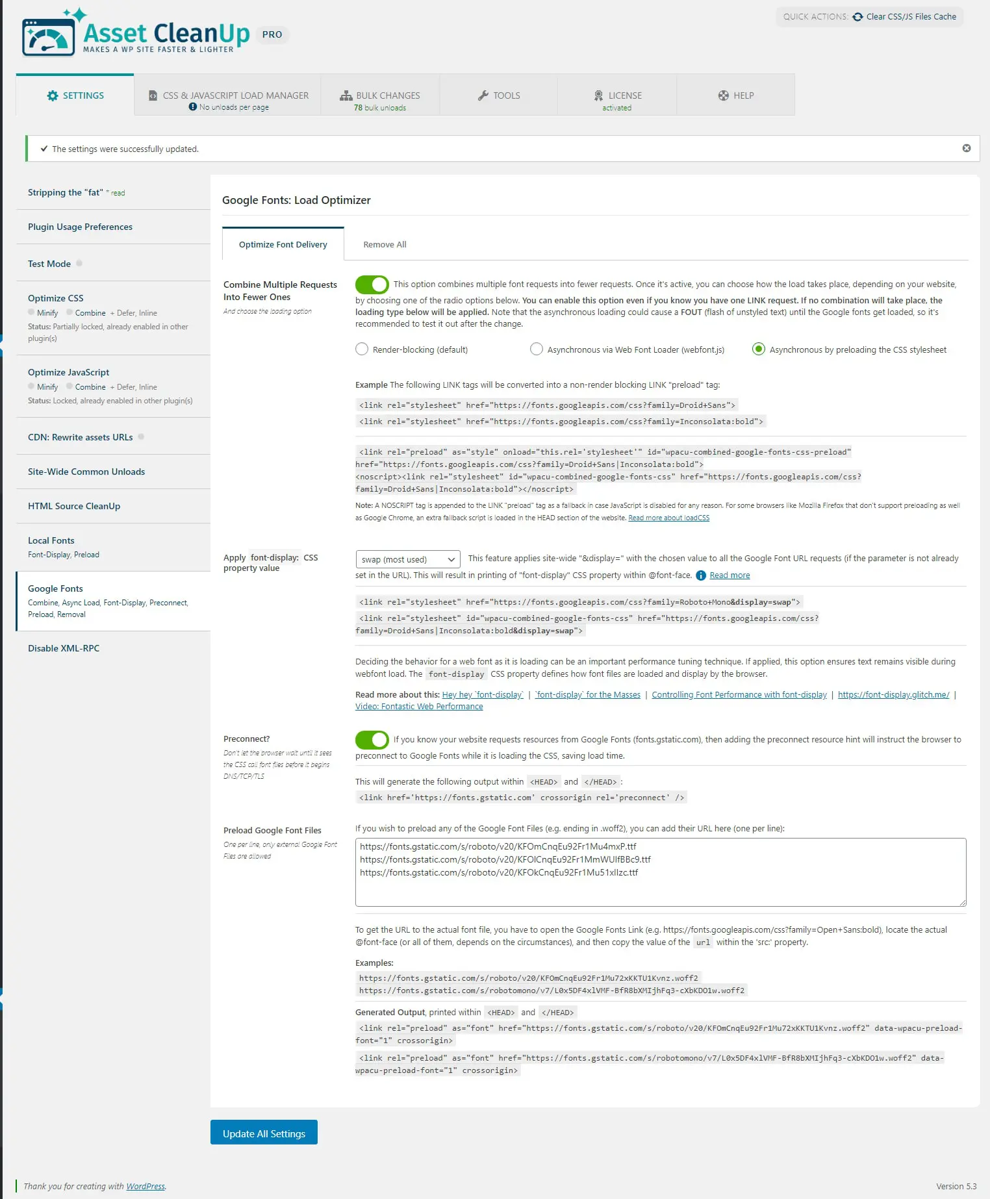Image resolution: width=990 pixels, height=1199 pixels.
Task: Click the info icon beside Read more
Action: tap(701, 575)
